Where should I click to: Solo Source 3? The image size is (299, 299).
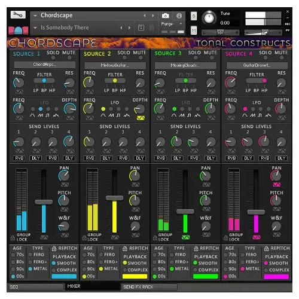[x=196, y=57]
